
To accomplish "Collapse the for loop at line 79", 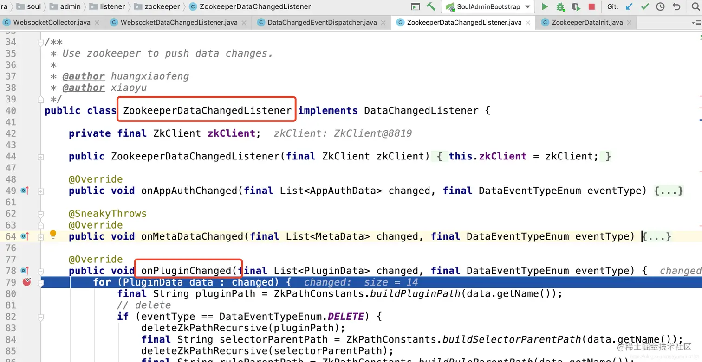I will tap(40, 283).
